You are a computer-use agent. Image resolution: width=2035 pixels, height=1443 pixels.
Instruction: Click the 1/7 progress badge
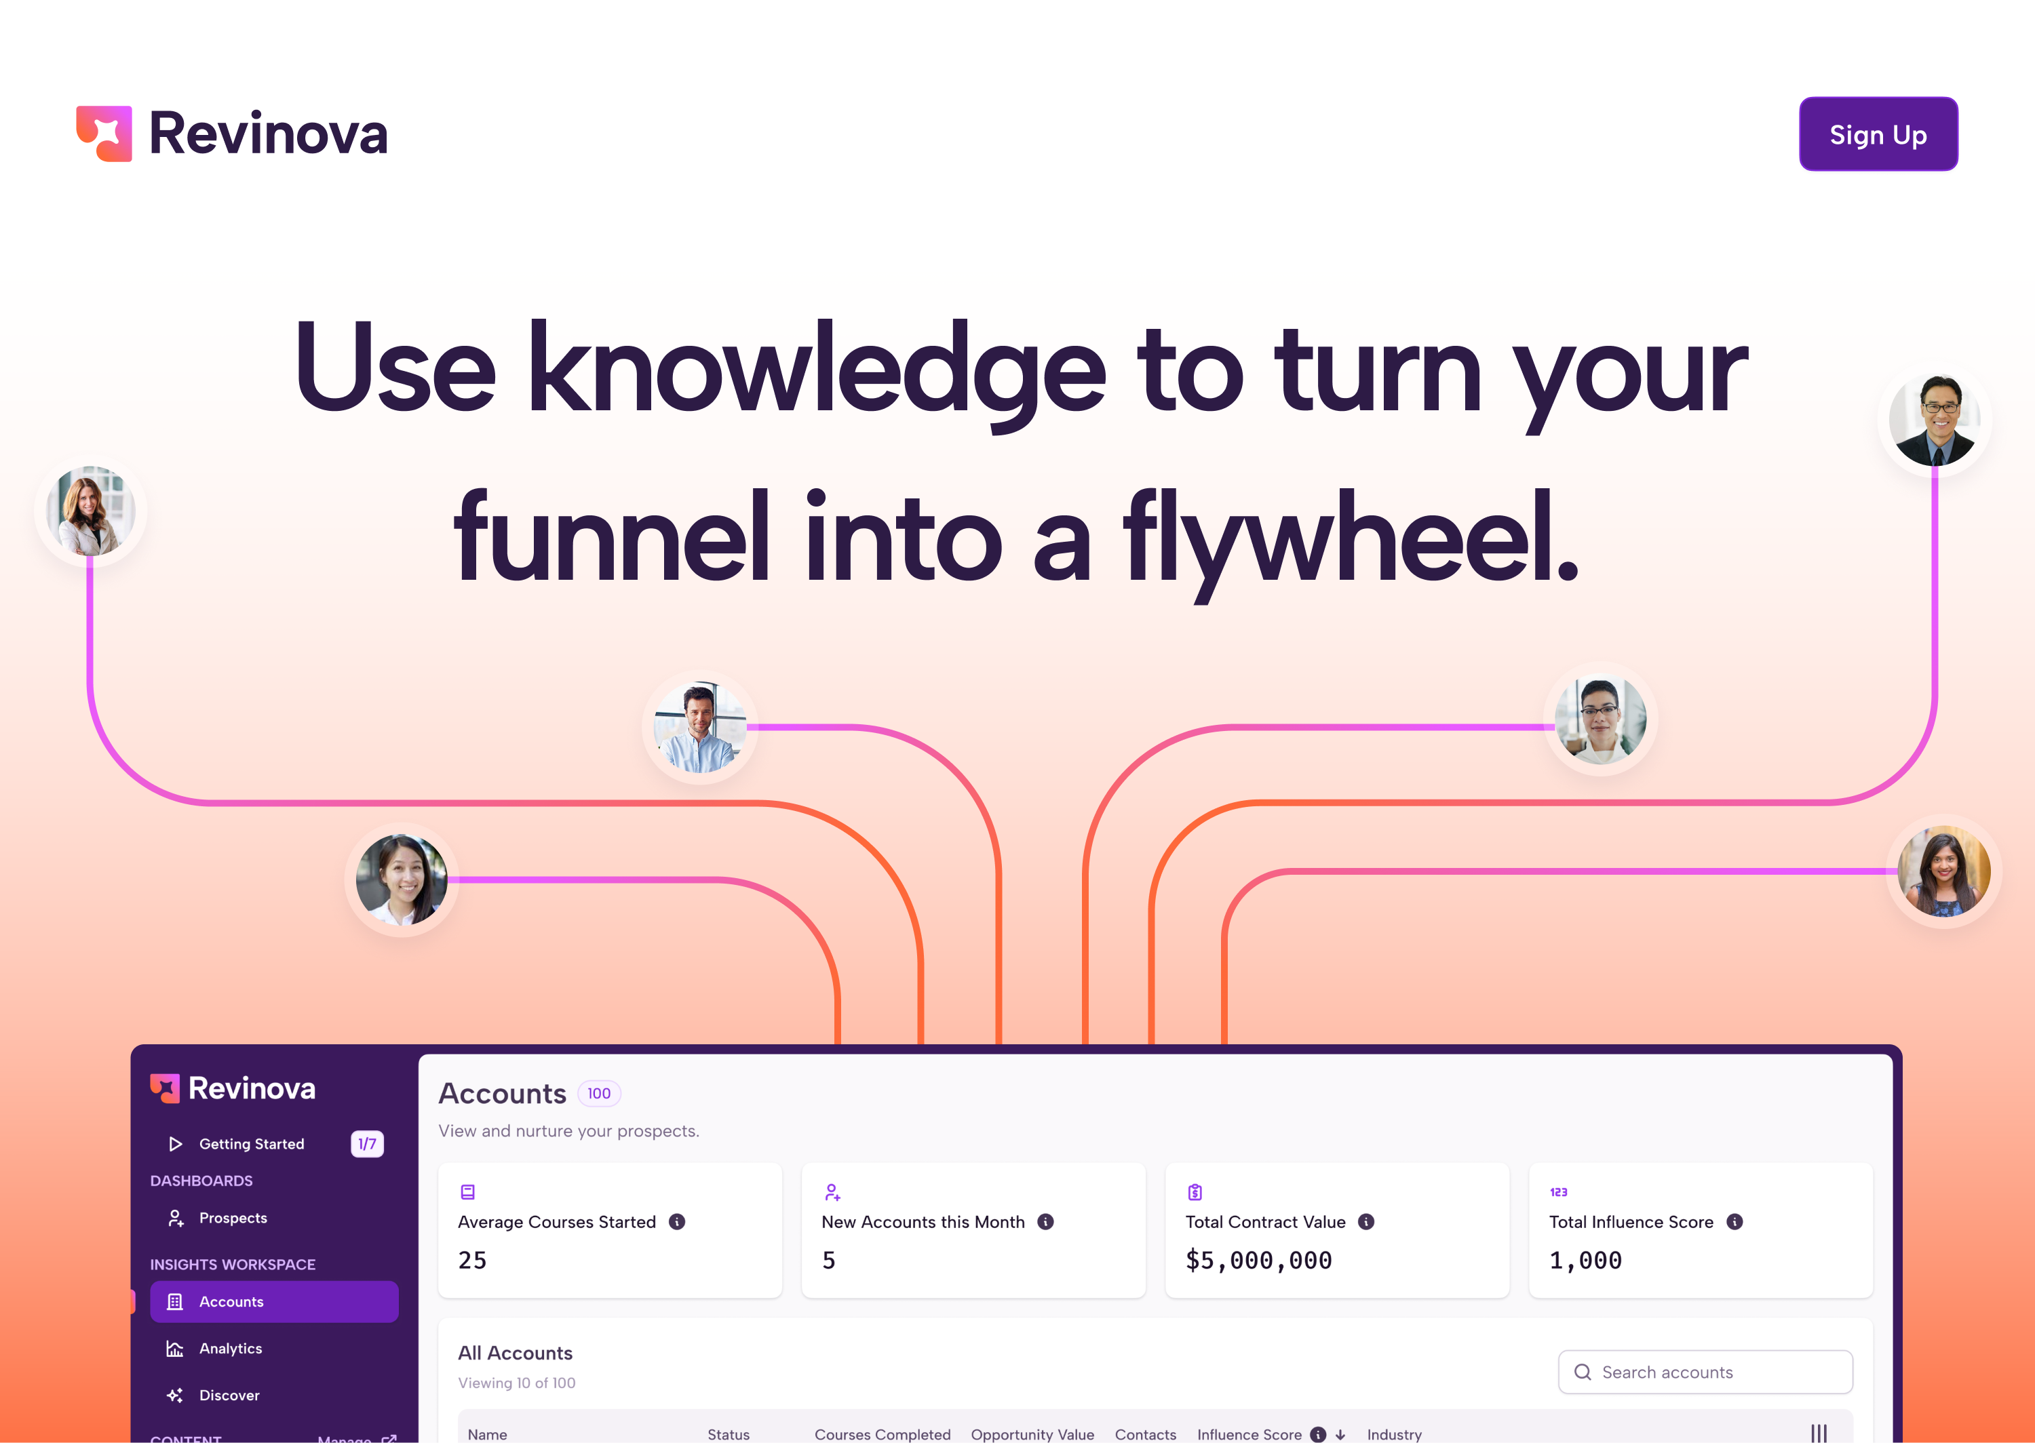[367, 1143]
